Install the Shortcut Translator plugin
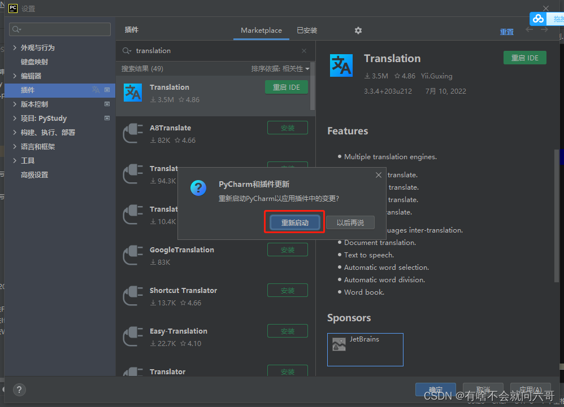The image size is (564, 407). pos(288,290)
